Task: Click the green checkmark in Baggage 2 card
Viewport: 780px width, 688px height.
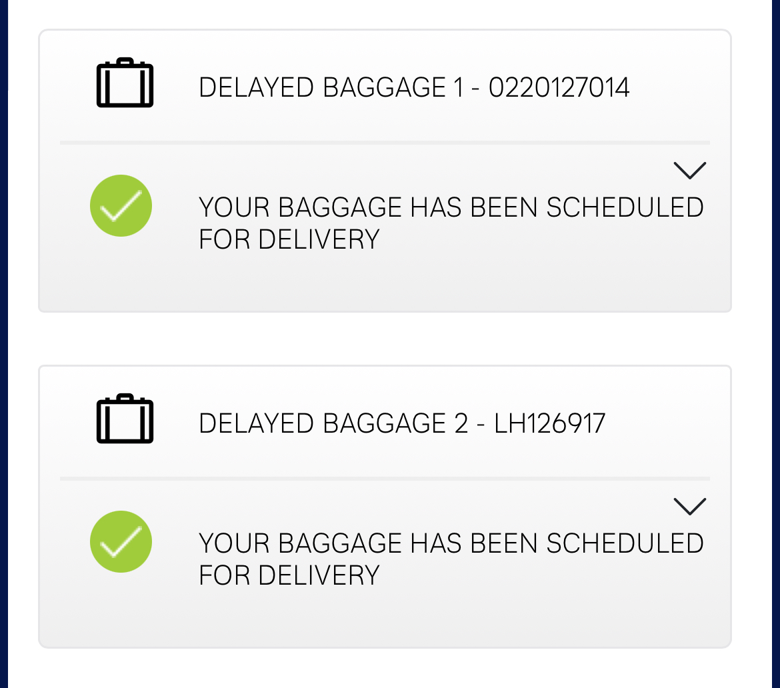Action: (121, 542)
